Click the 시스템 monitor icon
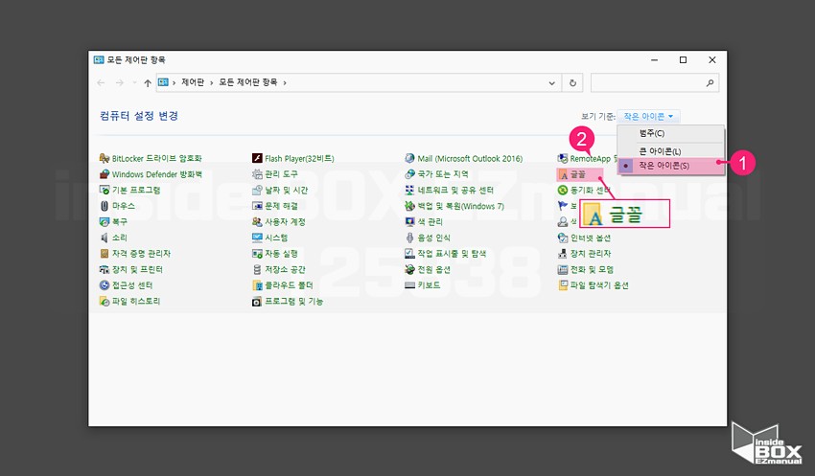The height and width of the screenshot is (476, 815). [x=257, y=238]
